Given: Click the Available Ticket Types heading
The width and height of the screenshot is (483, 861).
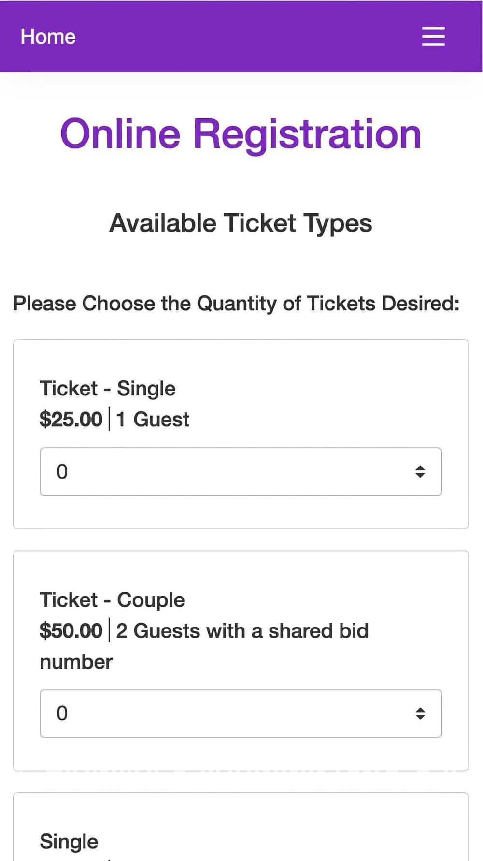Looking at the screenshot, I should tap(241, 223).
